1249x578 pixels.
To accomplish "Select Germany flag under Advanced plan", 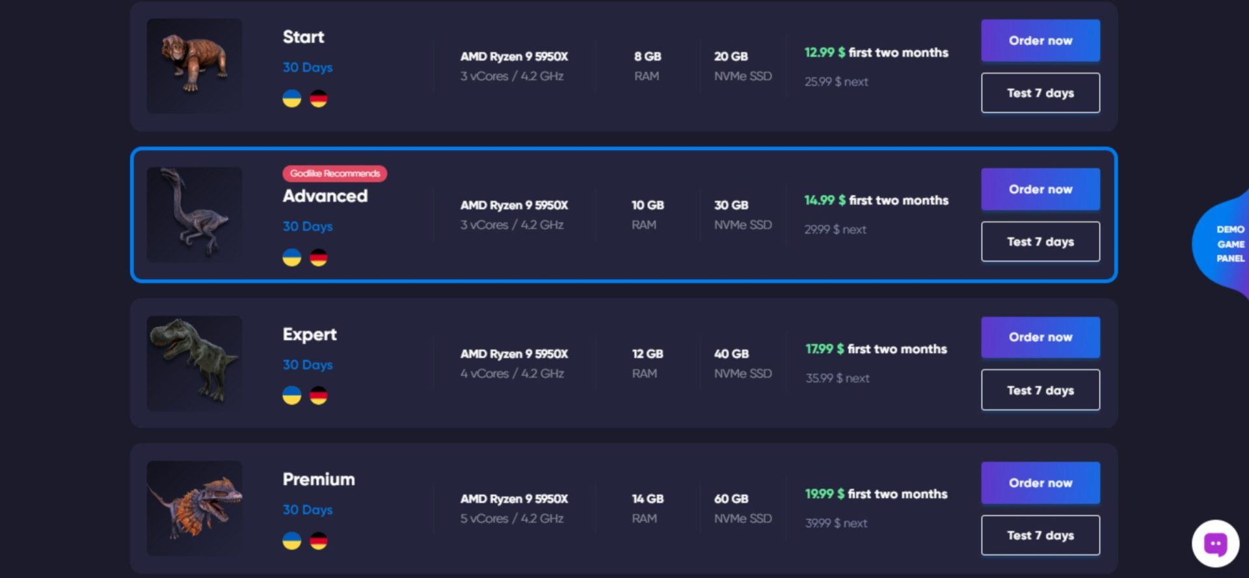I will click(x=318, y=257).
